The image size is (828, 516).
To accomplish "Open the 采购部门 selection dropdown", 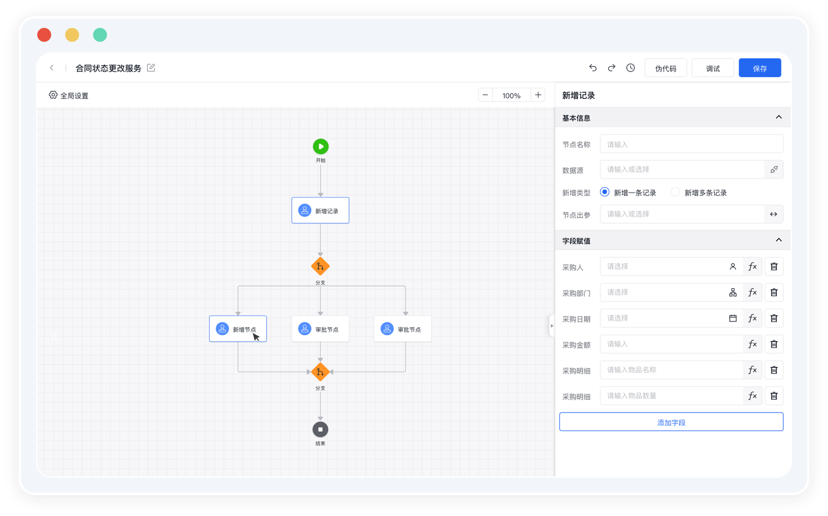I will pos(663,292).
